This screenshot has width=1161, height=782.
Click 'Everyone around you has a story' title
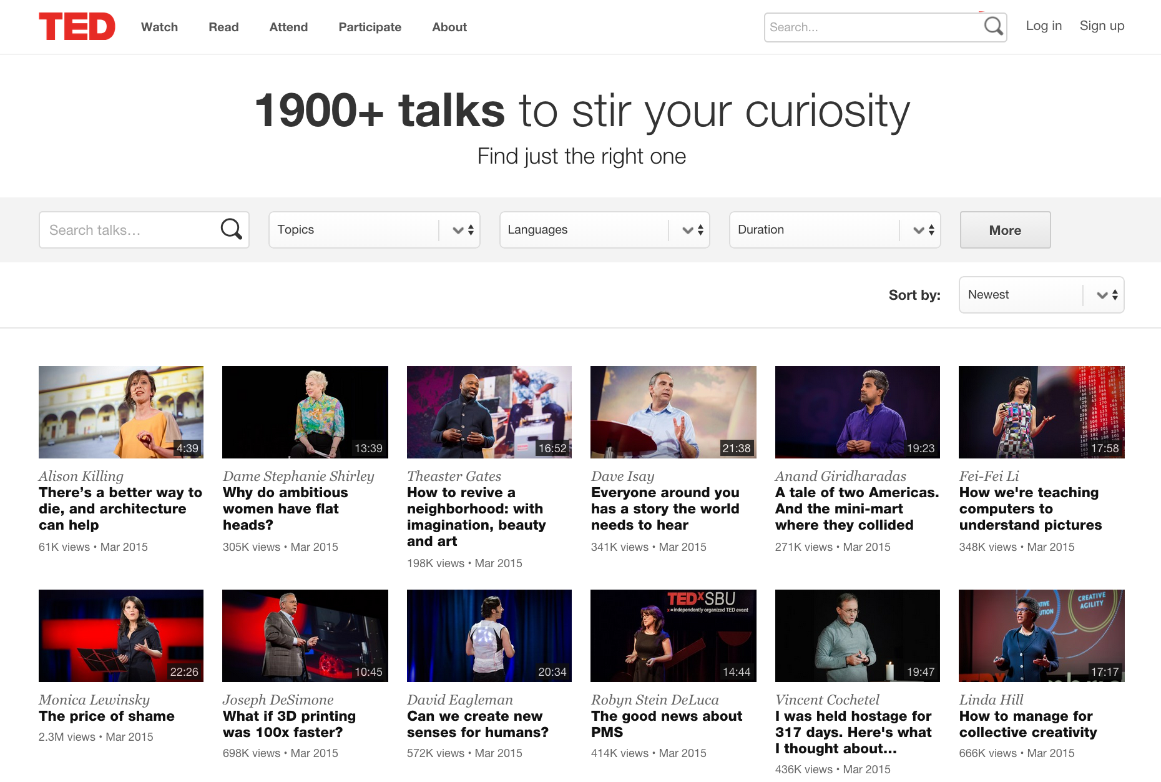pyautogui.click(x=665, y=508)
